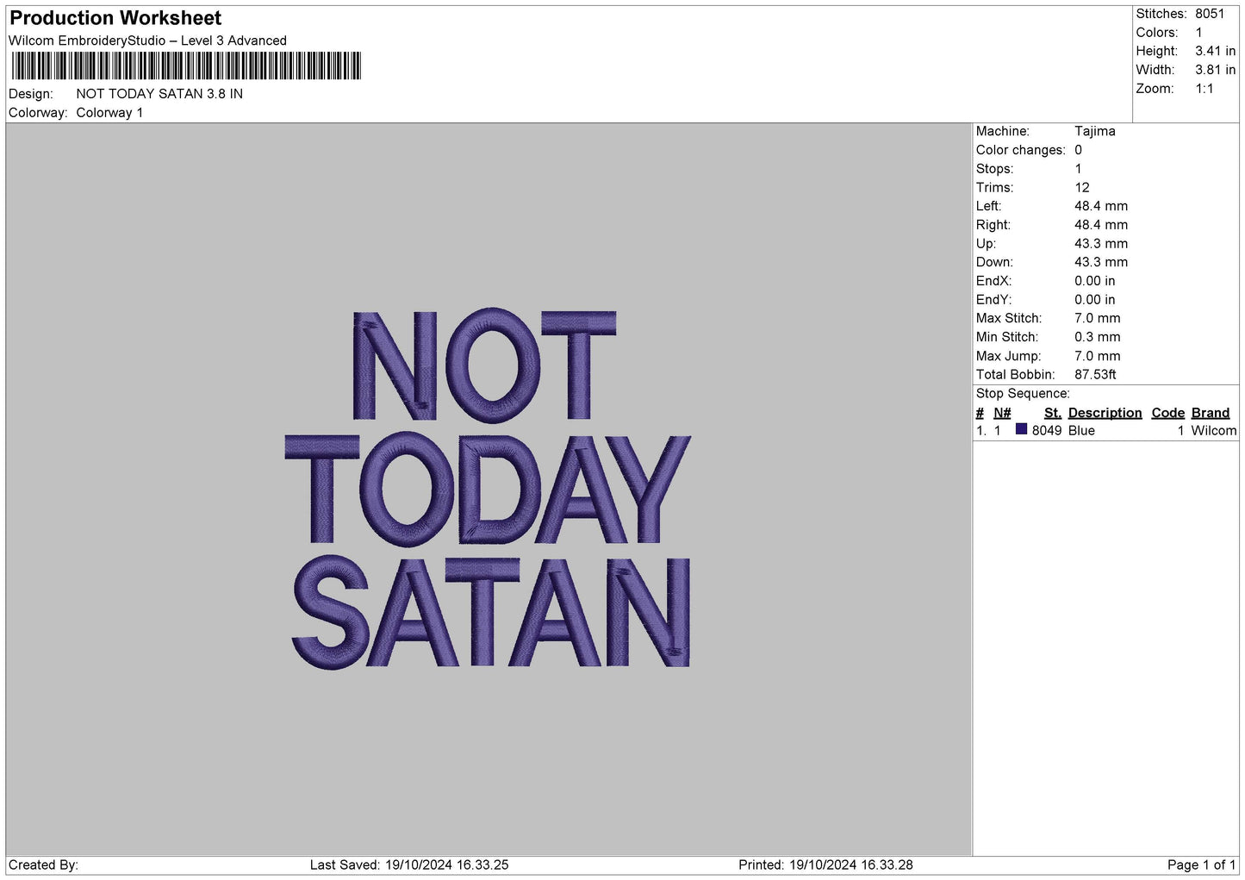The image size is (1245, 880).
Task: Click the embroidered word TODAY in preview
Action: pos(488,490)
